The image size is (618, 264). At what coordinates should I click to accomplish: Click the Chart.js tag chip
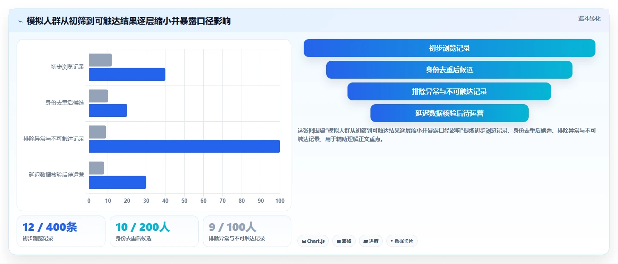313,241
